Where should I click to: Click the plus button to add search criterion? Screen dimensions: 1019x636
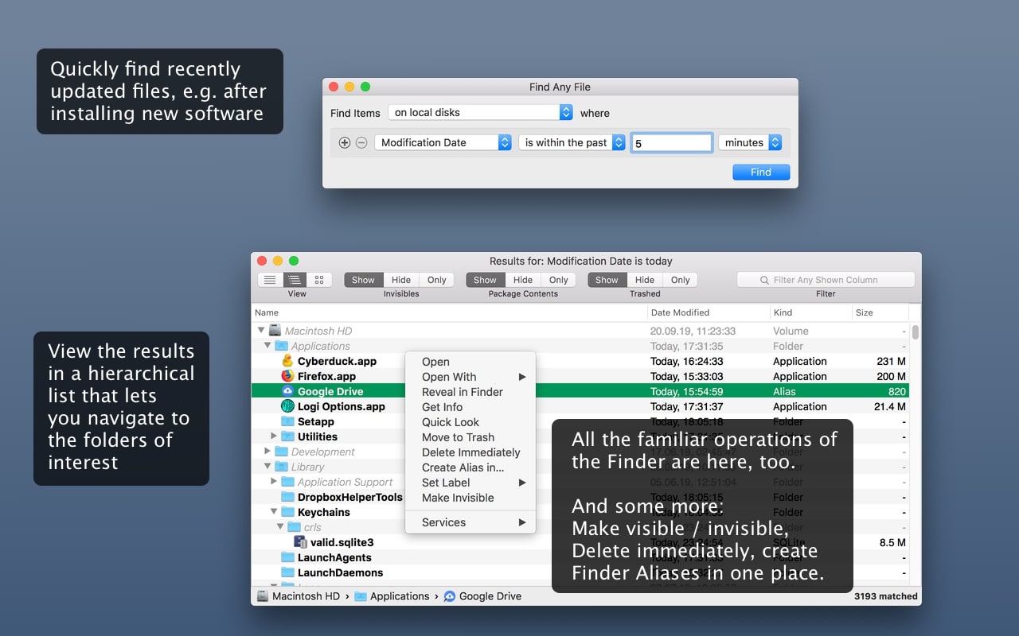click(344, 142)
